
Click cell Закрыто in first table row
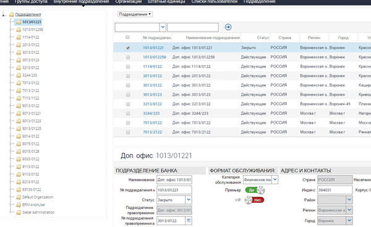pyautogui.click(x=248, y=48)
